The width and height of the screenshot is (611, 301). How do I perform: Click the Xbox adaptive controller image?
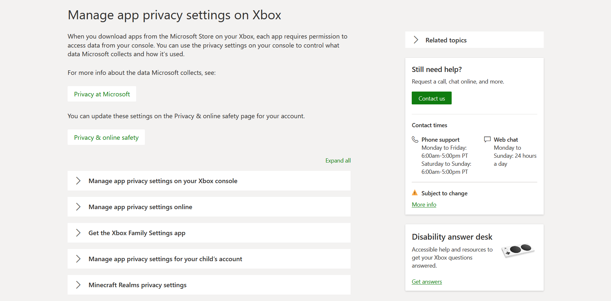point(518,251)
